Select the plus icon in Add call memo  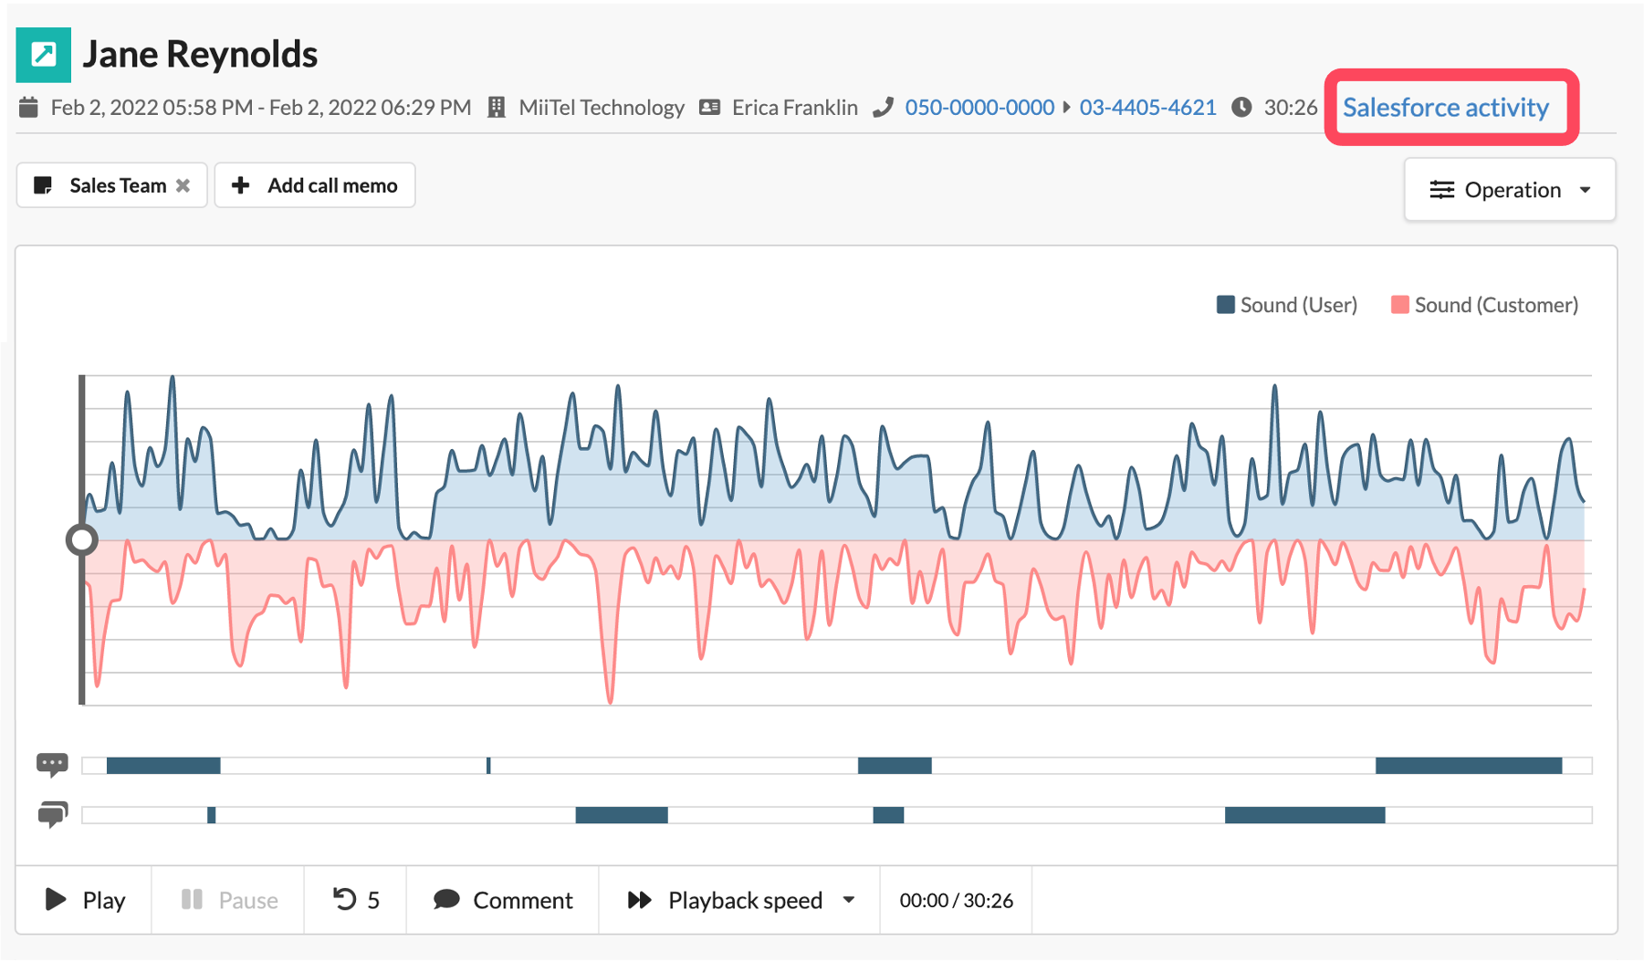point(241,185)
